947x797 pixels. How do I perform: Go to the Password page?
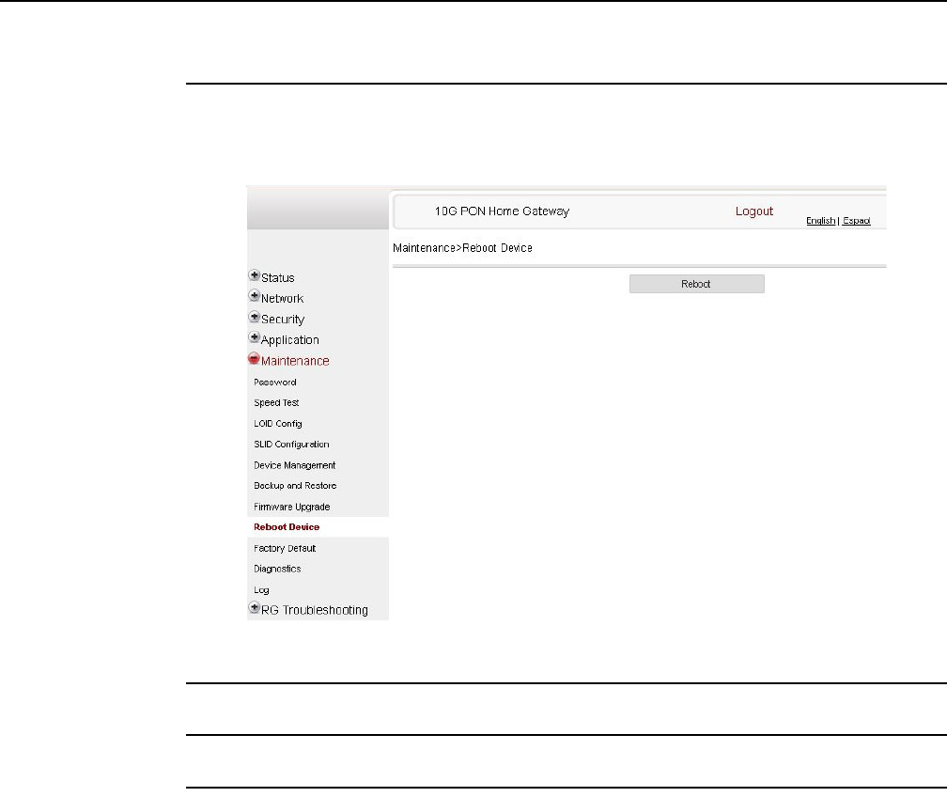tap(274, 383)
